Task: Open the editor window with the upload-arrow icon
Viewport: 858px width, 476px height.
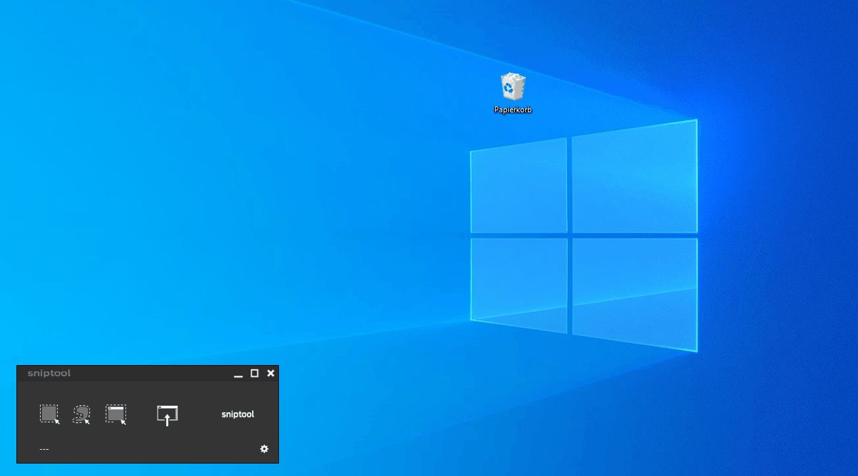Action: point(167,415)
